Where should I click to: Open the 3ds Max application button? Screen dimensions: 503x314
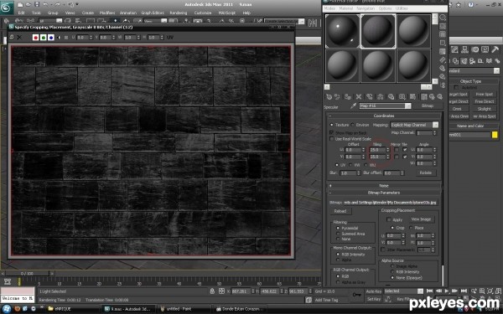coord(6,7)
